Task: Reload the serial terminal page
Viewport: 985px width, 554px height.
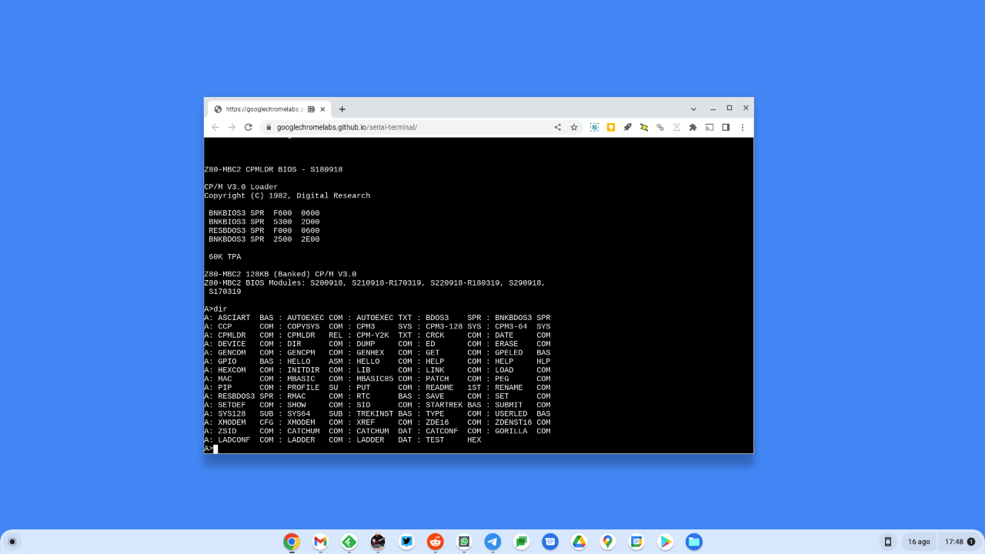Action: click(x=248, y=128)
